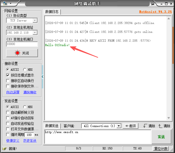Click the 复位计数 reset counter button

pyautogui.click(x=161, y=149)
